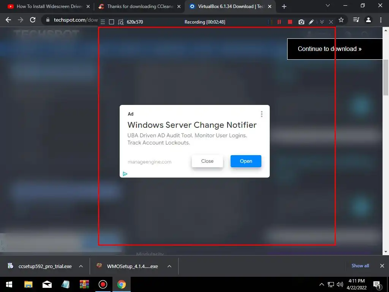Viewport: 389px width, 292px height.
Task: Switch to Thanks for downloading CCleaner tab
Action: click(140, 6)
